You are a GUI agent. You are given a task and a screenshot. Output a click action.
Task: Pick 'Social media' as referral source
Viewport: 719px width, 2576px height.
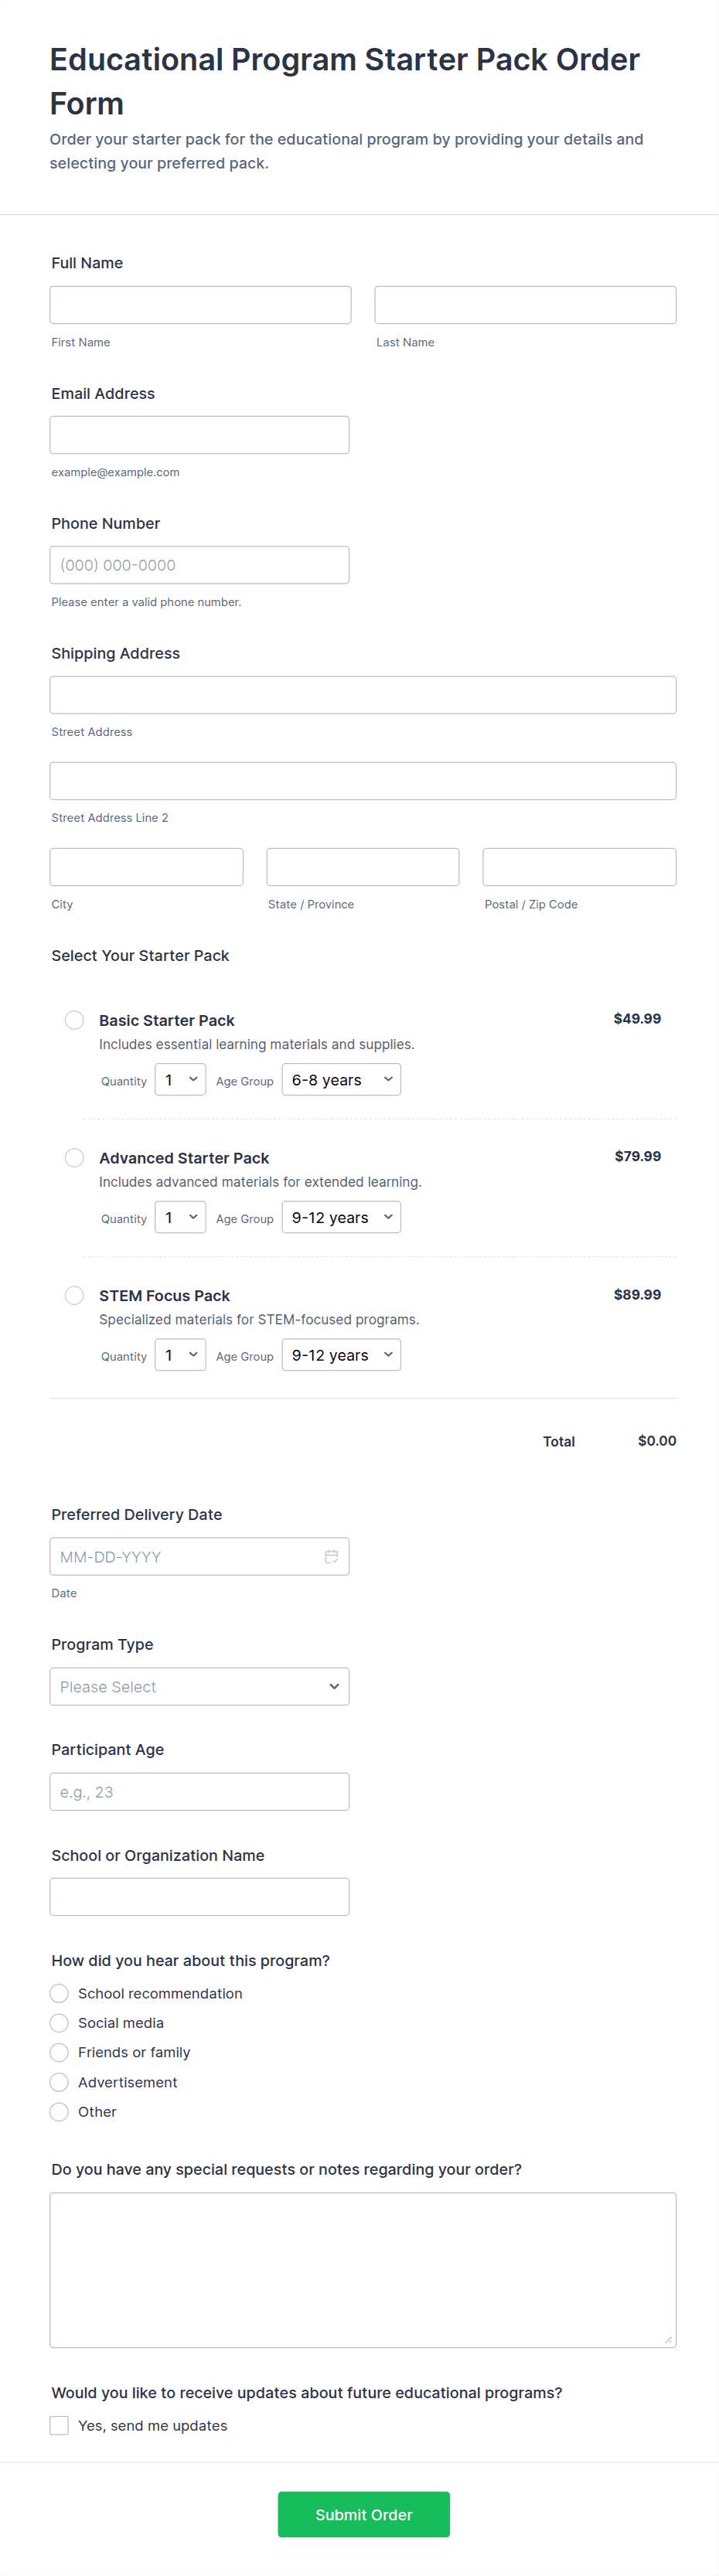pos(60,2023)
